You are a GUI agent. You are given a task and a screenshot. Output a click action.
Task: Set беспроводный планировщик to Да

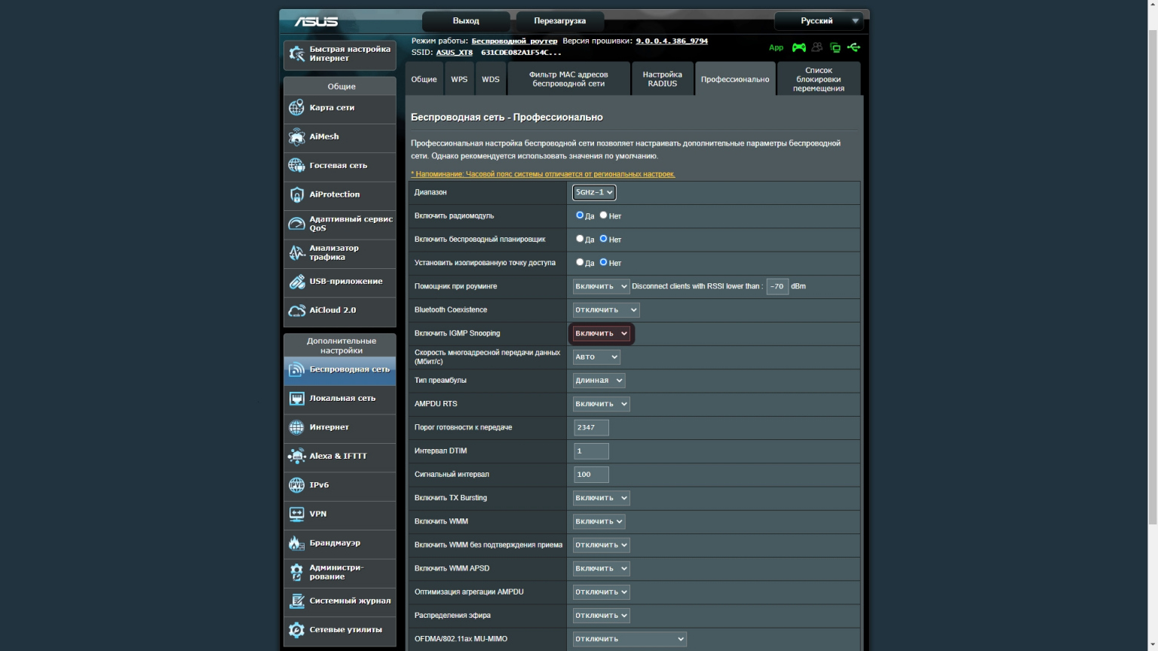click(x=580, y=239)
